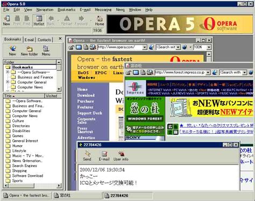The image size is (255, 201).
Task: Sort bookmarks by Title column header
Action: [24, 96]
